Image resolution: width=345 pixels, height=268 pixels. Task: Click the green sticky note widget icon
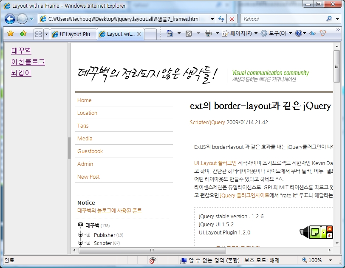pyautogui.click(x=315, y=232)
